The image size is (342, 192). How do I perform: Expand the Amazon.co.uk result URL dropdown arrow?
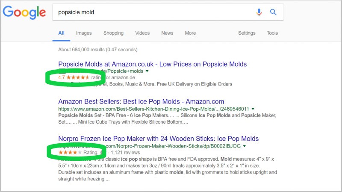click(x=147, y=71)
